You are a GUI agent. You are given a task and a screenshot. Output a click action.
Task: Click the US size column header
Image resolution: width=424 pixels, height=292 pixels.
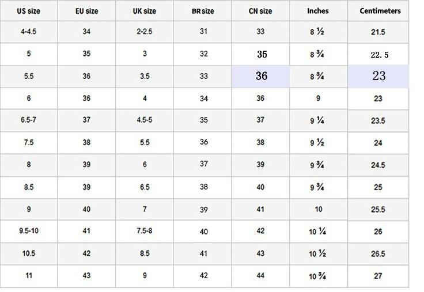28,11
